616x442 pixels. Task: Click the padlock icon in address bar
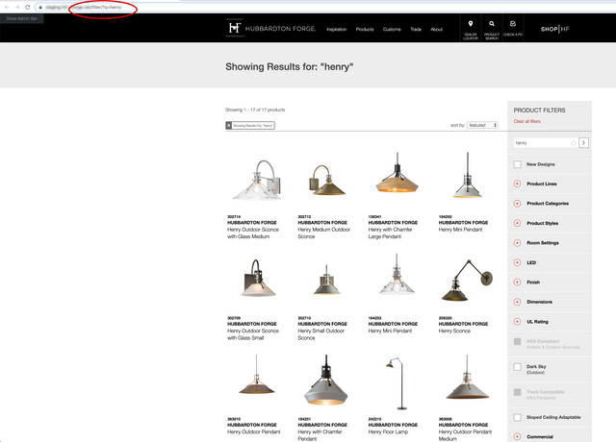(40, 7)
